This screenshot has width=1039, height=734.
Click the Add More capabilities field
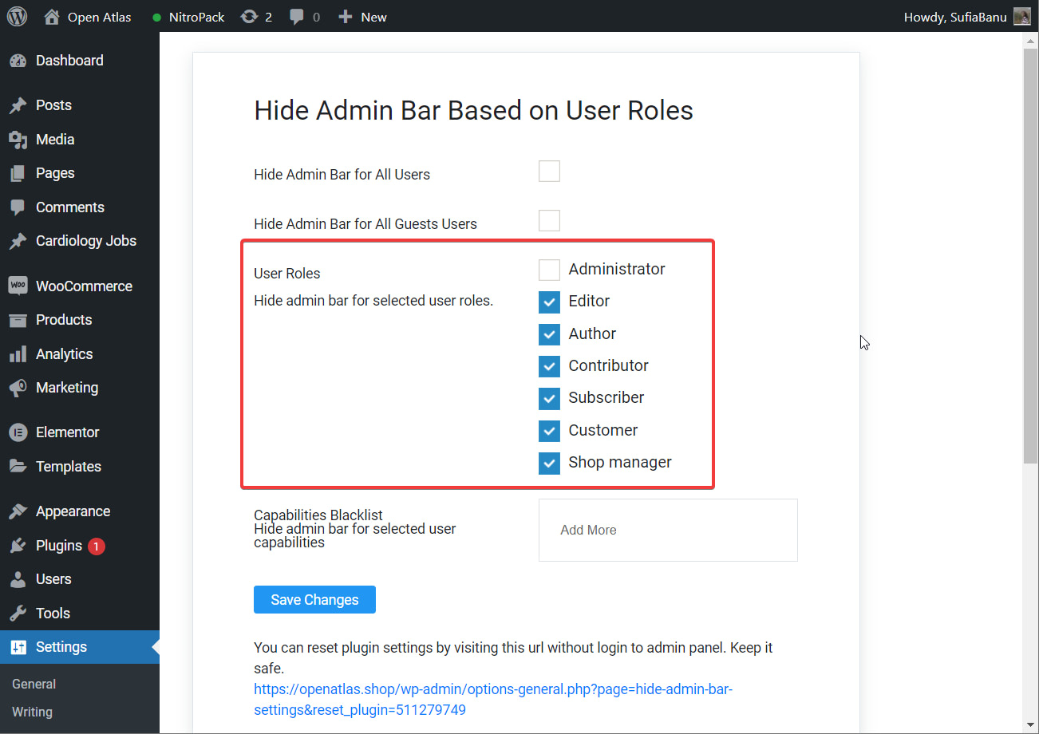click(668, 530)
